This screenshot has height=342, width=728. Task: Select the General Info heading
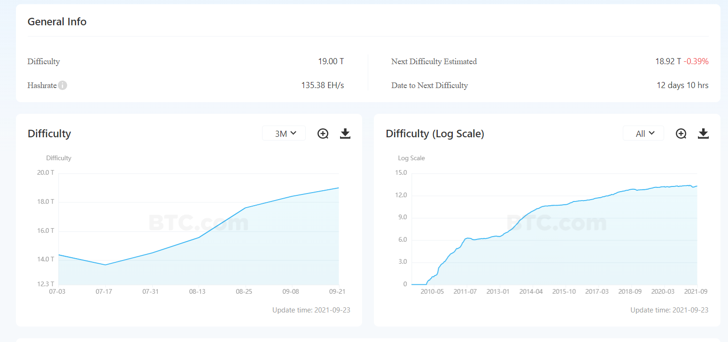tap(57, 22)
